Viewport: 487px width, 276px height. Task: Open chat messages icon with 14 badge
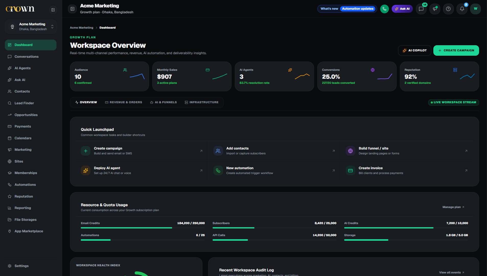point(421,9)
